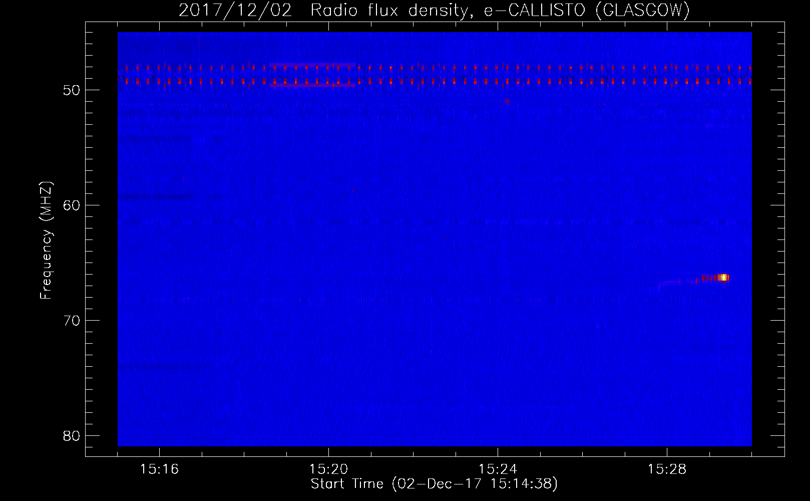Click the plot title "2017/12/02 Radio flux density, e-CALLISTO (GLASGOW)"
This screenshot has width=810, height=501.
pyautogui.click(x=434, y=10)
